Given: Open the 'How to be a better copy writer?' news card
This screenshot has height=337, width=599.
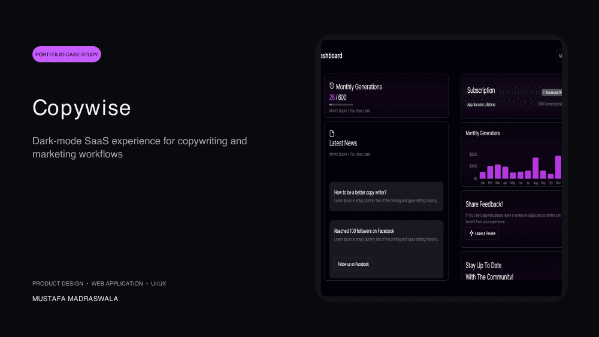Looking at the screenshot, I should (386, 196).
